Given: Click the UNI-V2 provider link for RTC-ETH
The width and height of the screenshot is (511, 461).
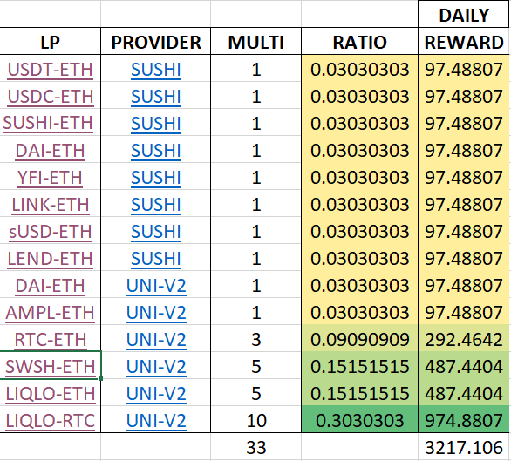Looking at the screenshot, I should 156,340.
